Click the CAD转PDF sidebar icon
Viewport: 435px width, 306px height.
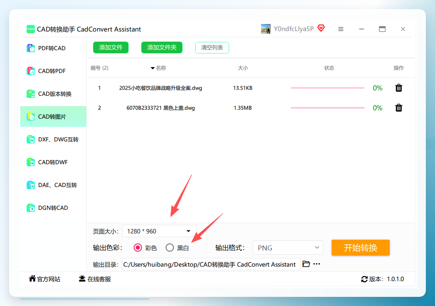(x=31, y=71)
